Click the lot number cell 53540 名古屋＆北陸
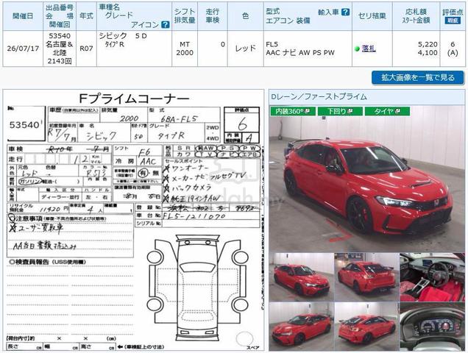This screenshot has height=353, width=468. click(60, 49)
